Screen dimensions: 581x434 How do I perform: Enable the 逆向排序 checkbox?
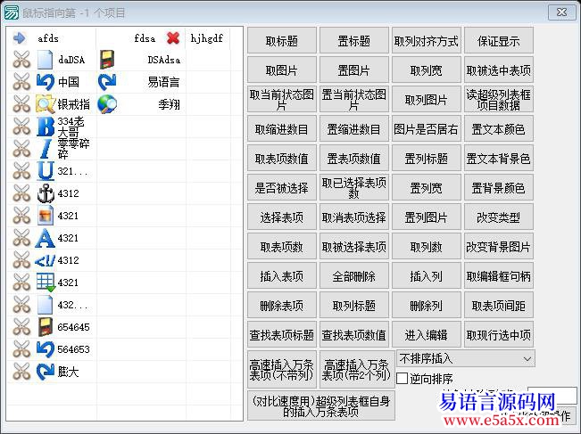point(403,378)
